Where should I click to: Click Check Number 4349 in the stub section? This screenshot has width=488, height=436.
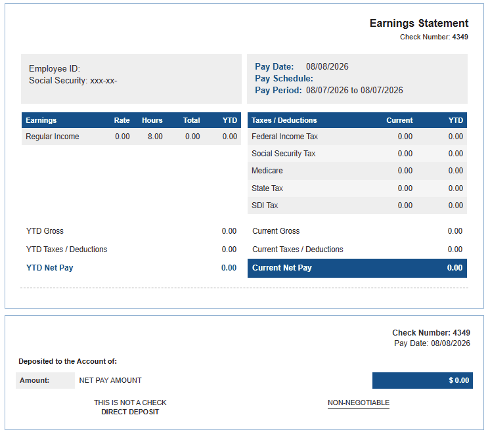[431, 333]
